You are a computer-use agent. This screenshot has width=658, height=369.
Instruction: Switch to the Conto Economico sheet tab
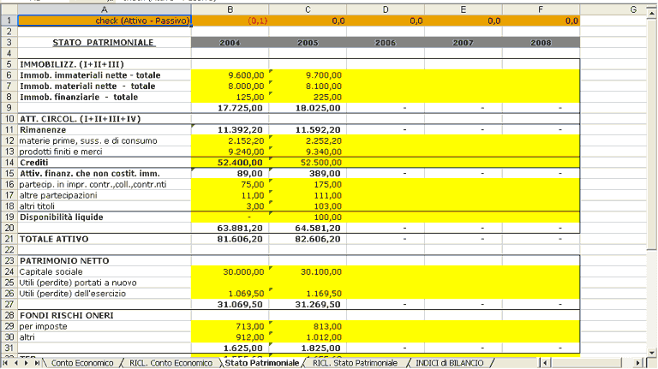(82, 363)
